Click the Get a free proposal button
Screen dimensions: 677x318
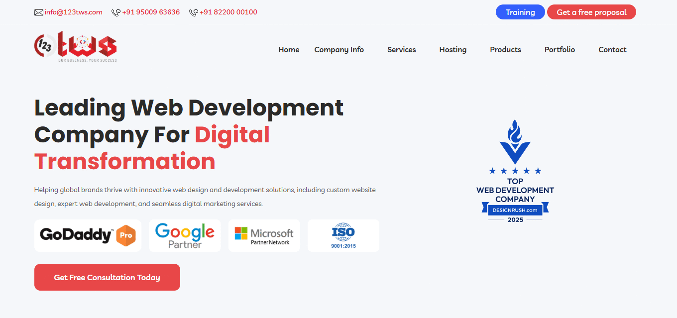click(x=591, y=11)
